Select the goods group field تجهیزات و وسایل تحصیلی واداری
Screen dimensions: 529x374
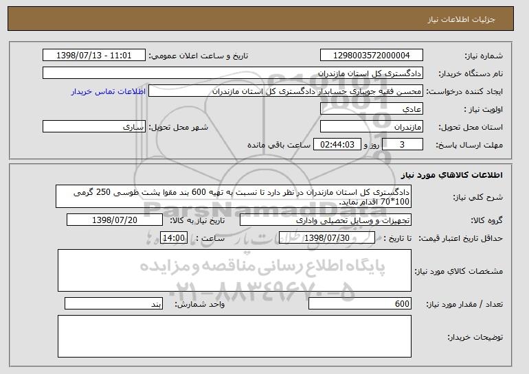(x=326, y=220)
